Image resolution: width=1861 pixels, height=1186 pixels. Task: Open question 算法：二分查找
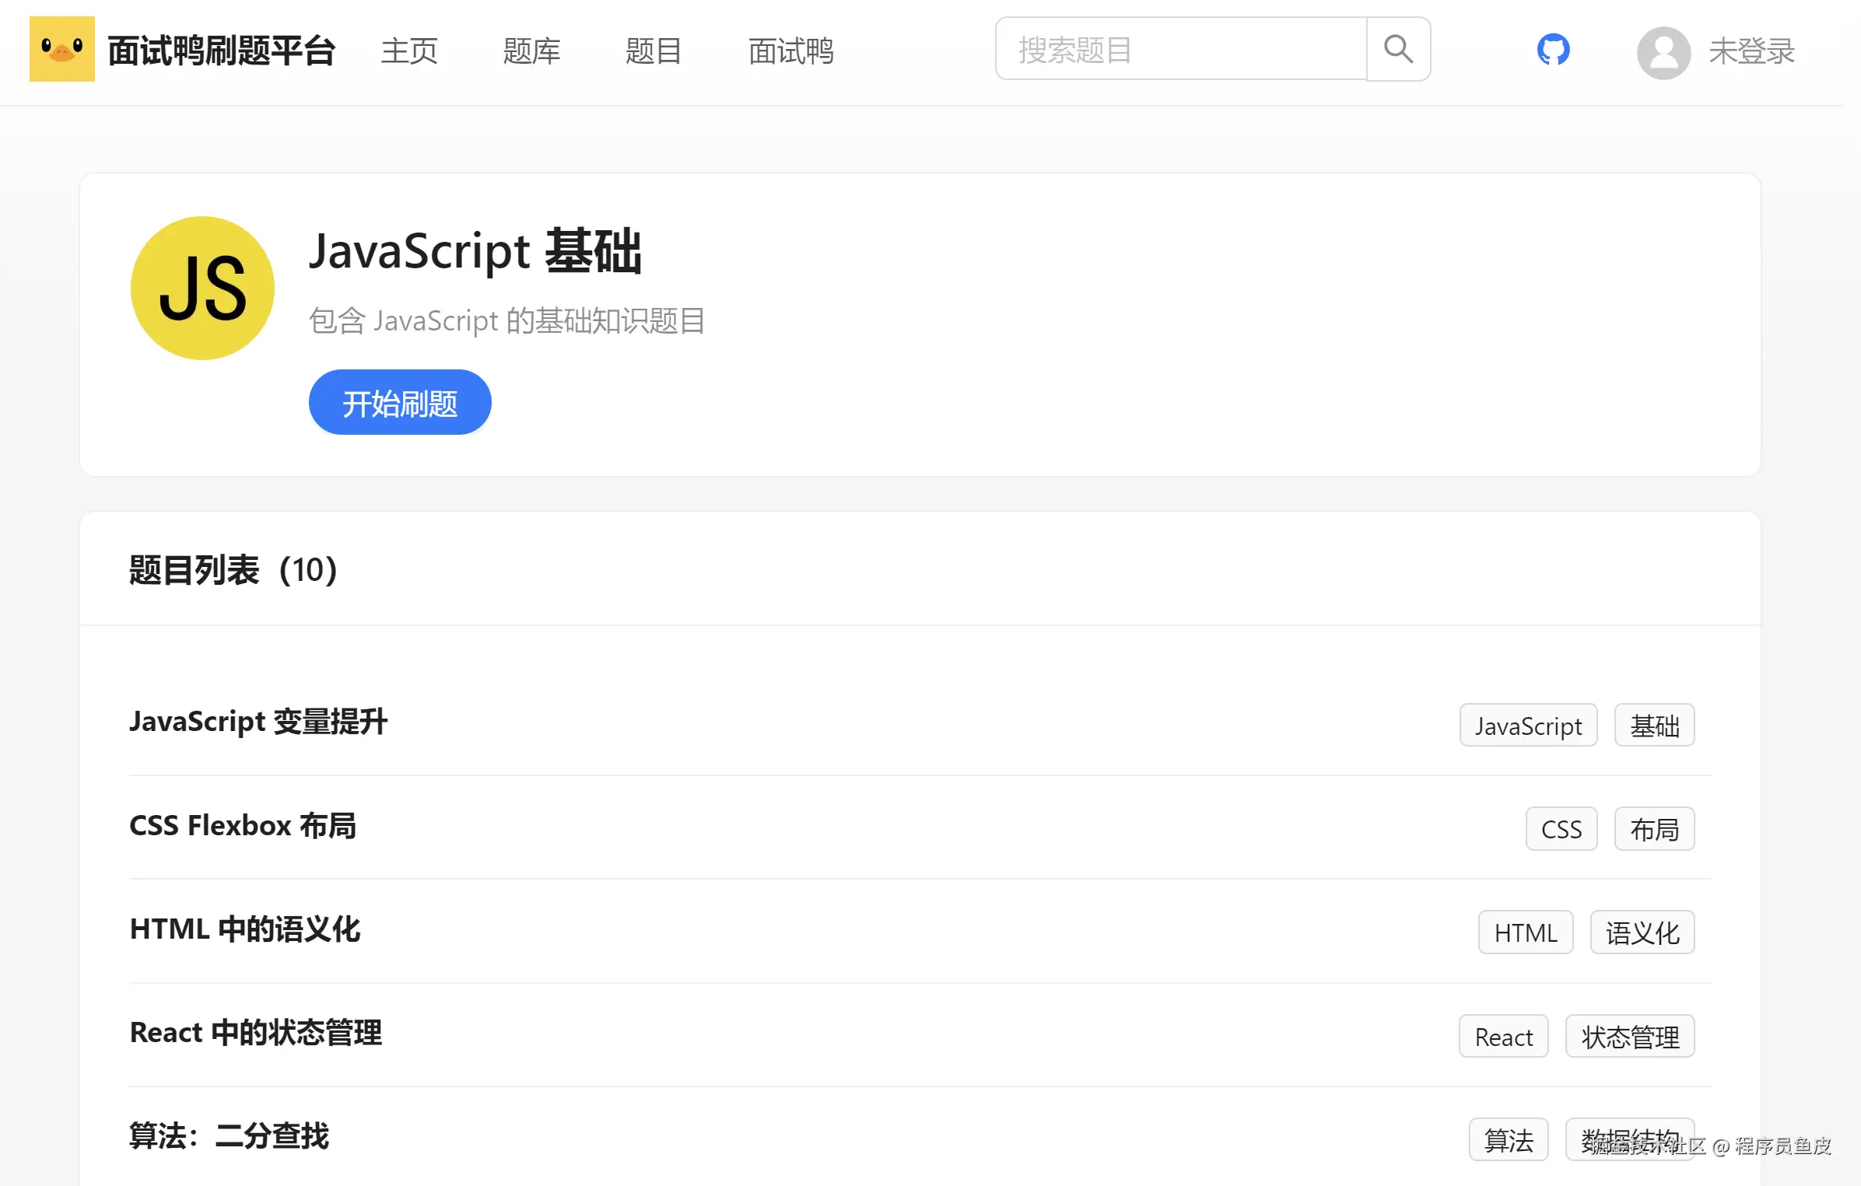[x=230, y=1136]
